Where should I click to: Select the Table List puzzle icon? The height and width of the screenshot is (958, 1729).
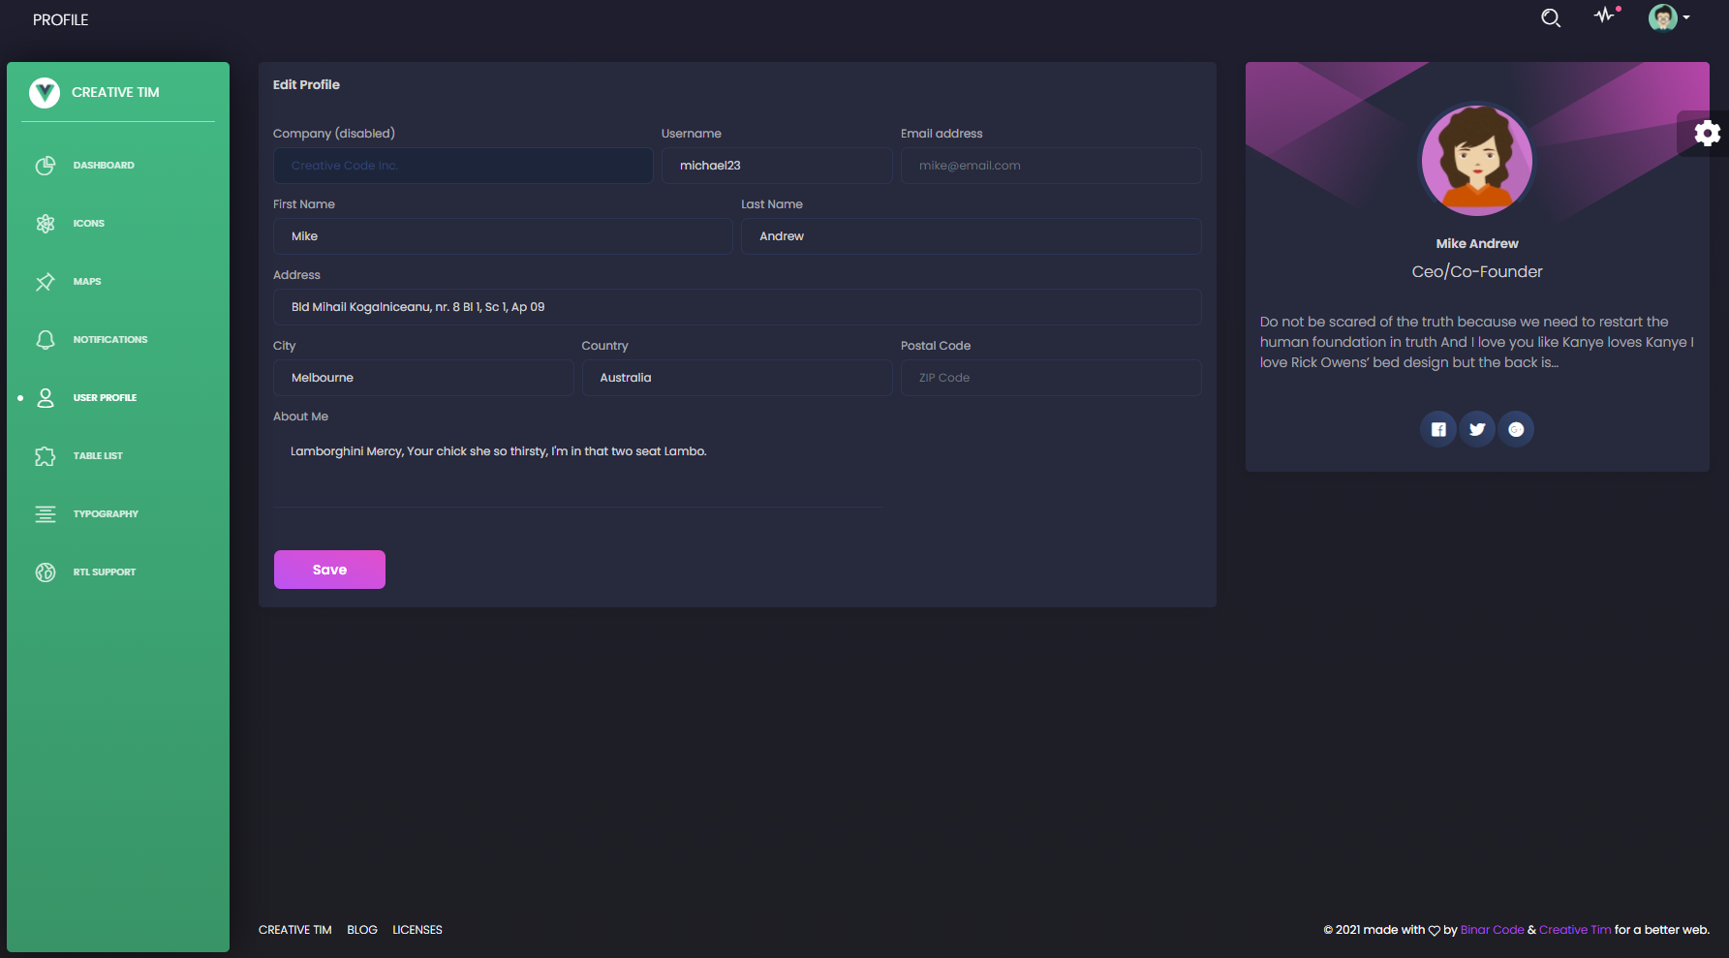coord(46,455)
